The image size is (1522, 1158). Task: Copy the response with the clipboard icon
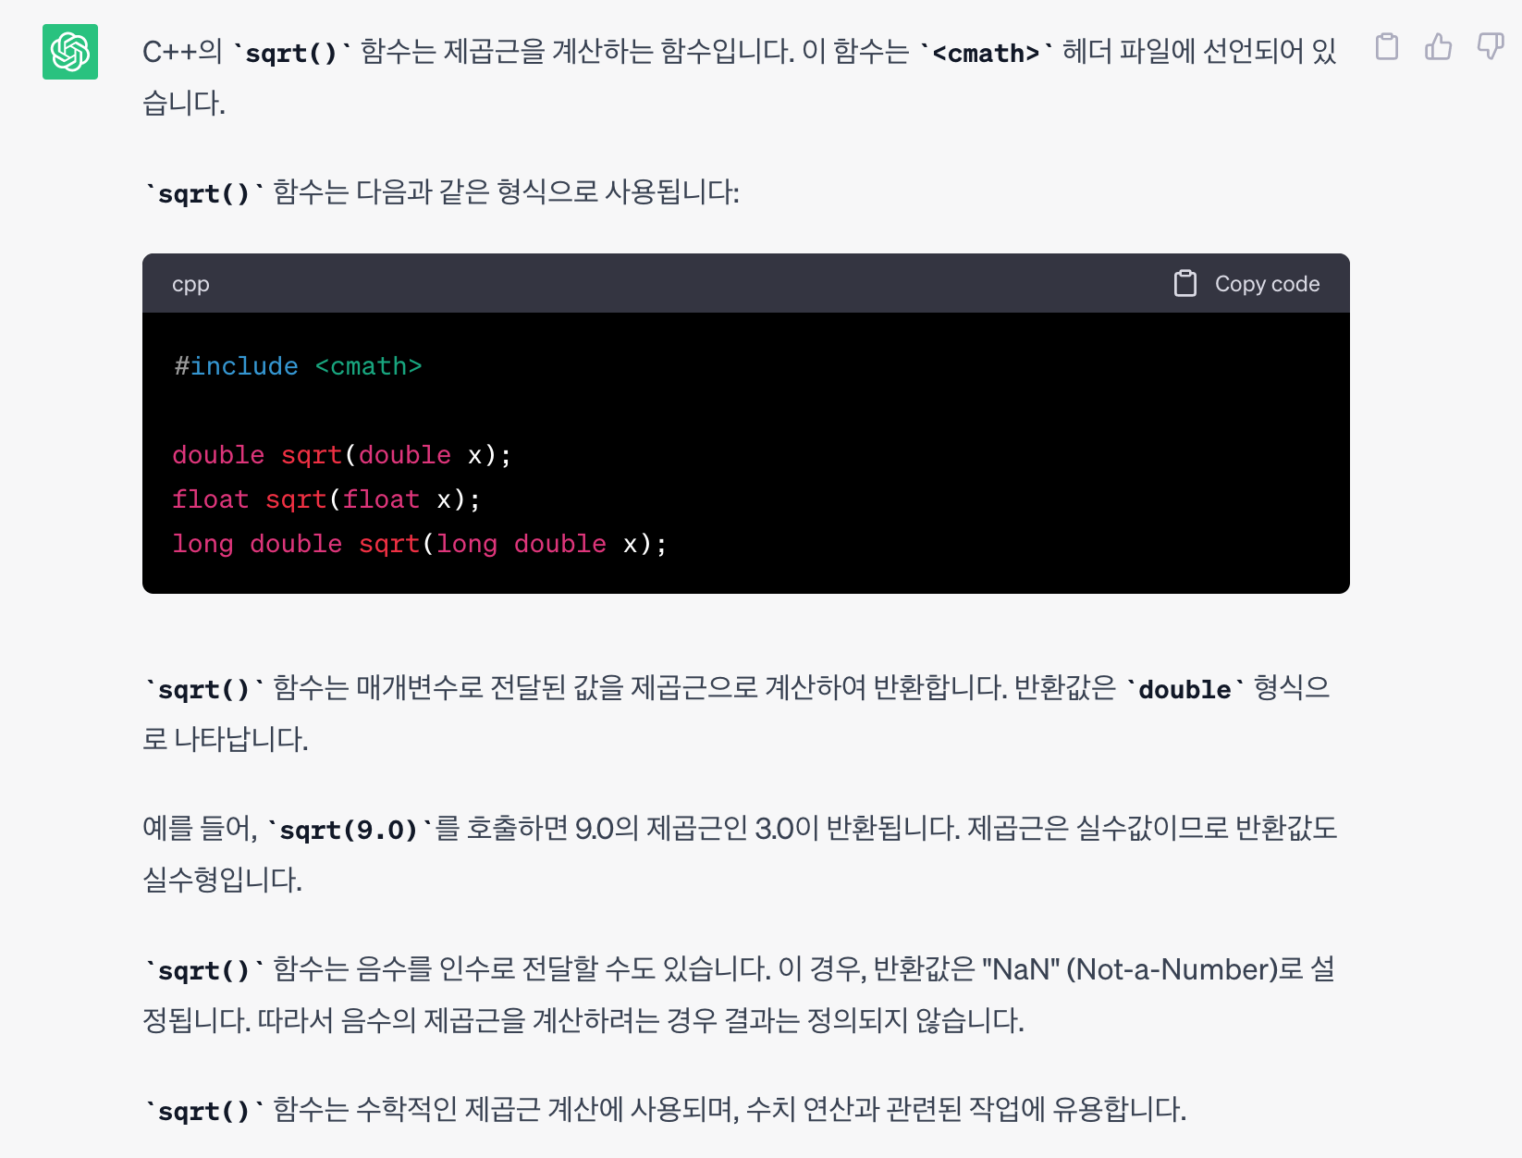(x=1386, y=46)
